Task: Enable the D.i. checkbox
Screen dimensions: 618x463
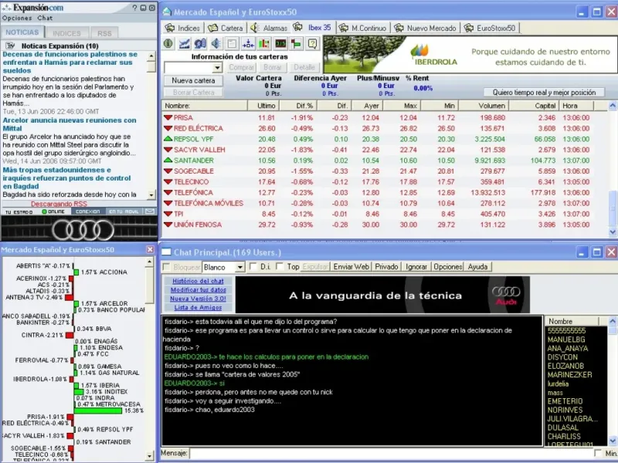Action: pos(253,266)
